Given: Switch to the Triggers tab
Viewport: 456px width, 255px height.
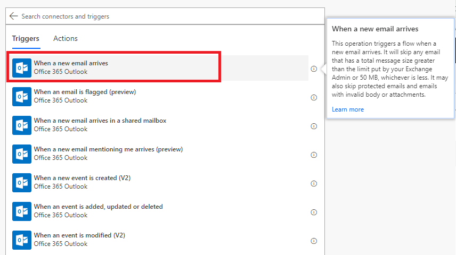Looking at the screenshot, I should (26, 39).
